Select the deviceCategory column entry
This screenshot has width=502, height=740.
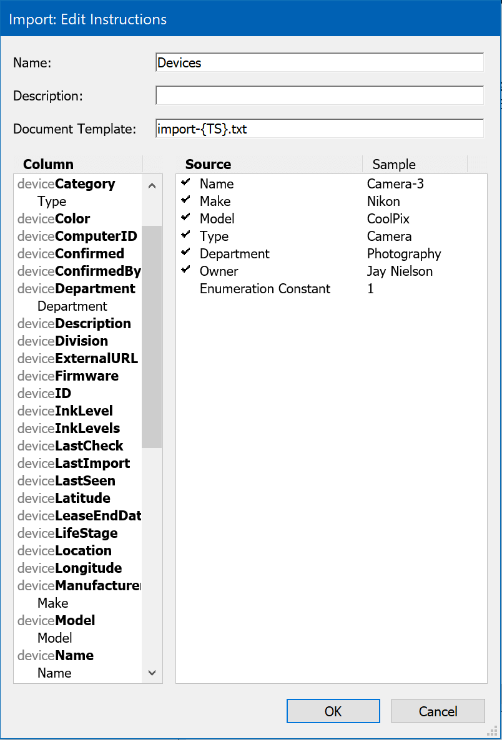point(66,184)
